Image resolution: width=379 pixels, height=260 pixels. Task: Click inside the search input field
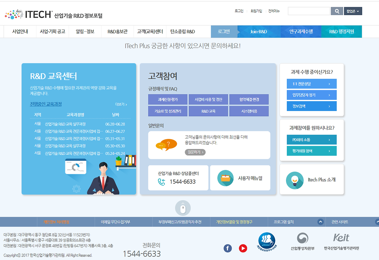click(309, 11)
